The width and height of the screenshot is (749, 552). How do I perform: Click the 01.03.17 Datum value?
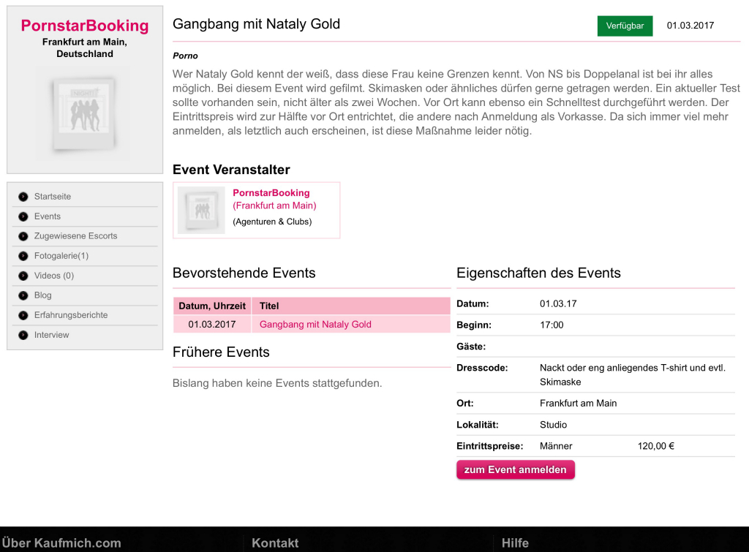[x=558, y=303]
